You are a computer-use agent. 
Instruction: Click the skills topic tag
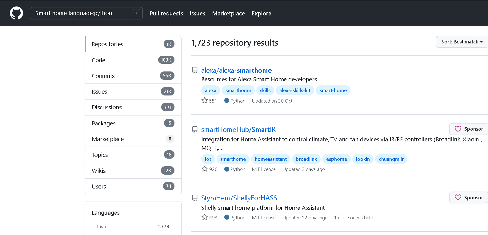point(265,90)
